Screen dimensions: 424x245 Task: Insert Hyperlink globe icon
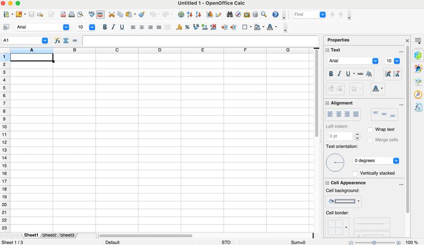click(181, 14)
